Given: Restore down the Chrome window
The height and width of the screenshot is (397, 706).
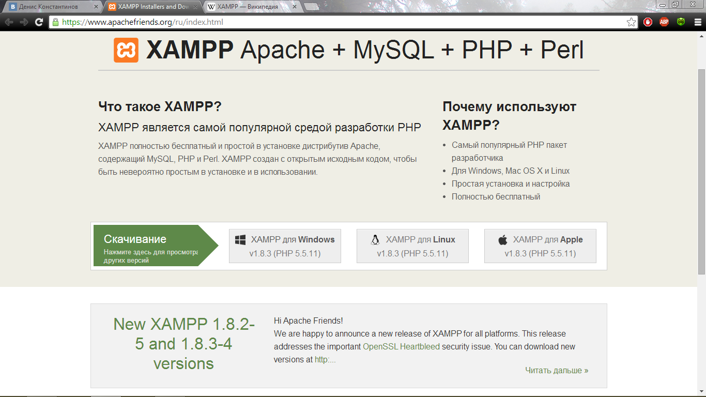Looking at the screenshot, I should click(x=675, y=4).
